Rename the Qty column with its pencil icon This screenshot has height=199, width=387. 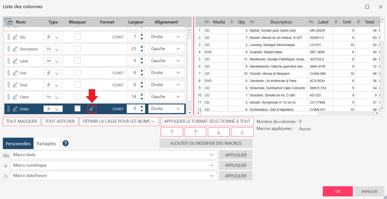click(x=15, y=37)
